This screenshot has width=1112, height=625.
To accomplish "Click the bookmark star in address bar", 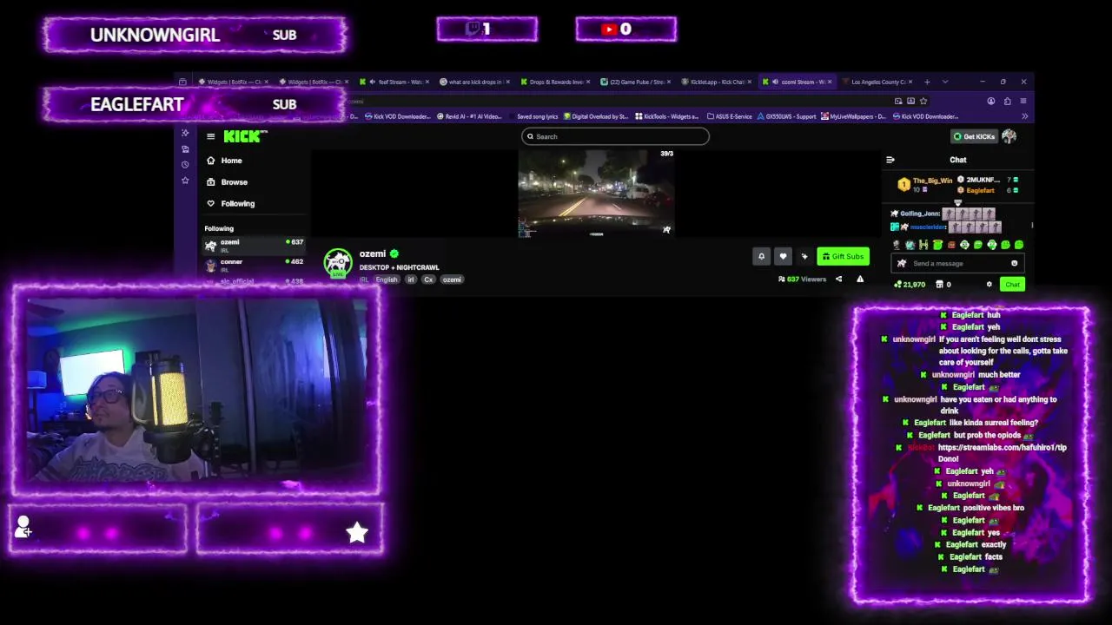I will pos(923,101).
